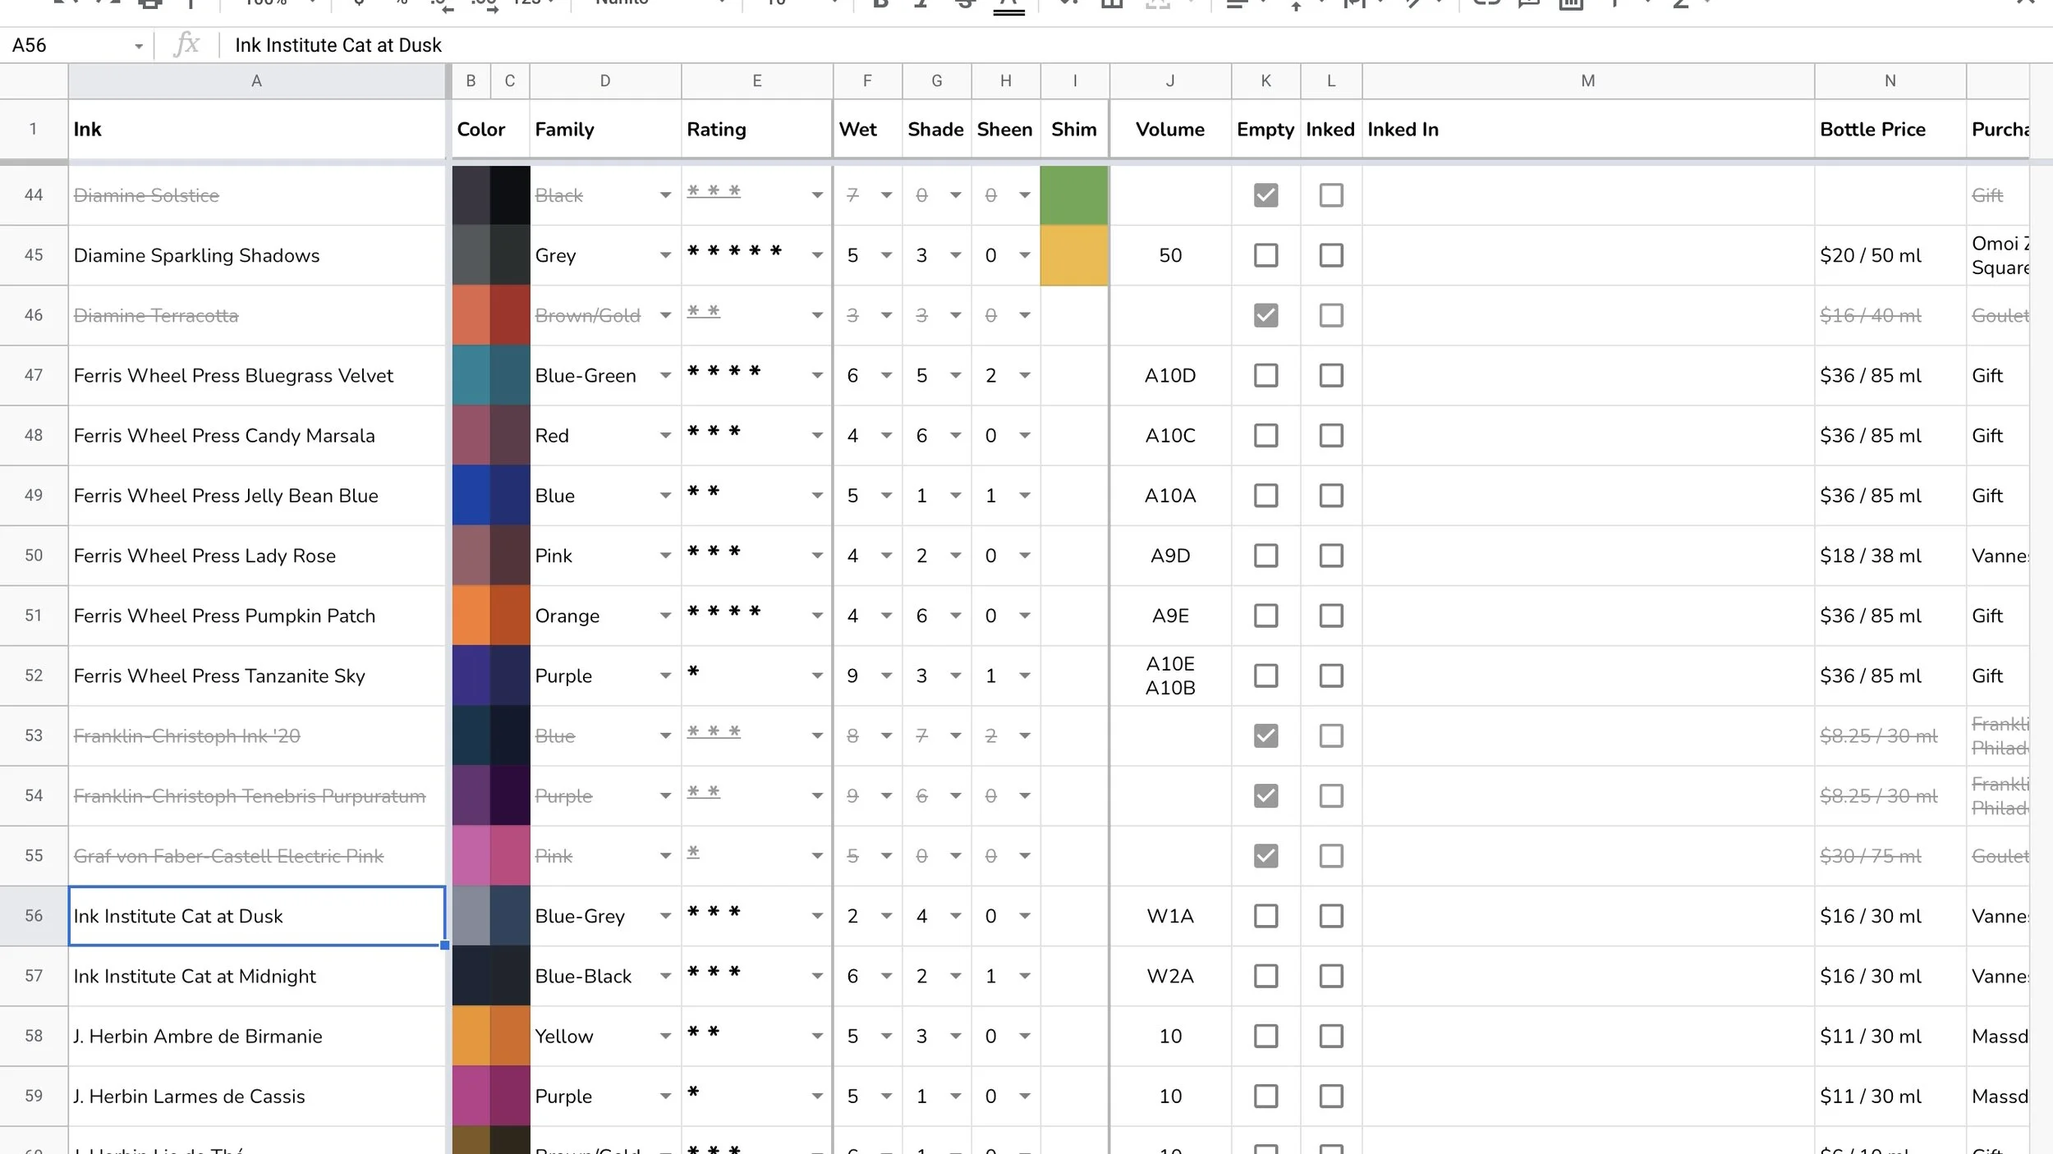Screen dimensions: 2053x1154
Task: Uncheck Empty checkbox for Franklin-Christoph Tenebris Purpuratum
Action: 1265,795
